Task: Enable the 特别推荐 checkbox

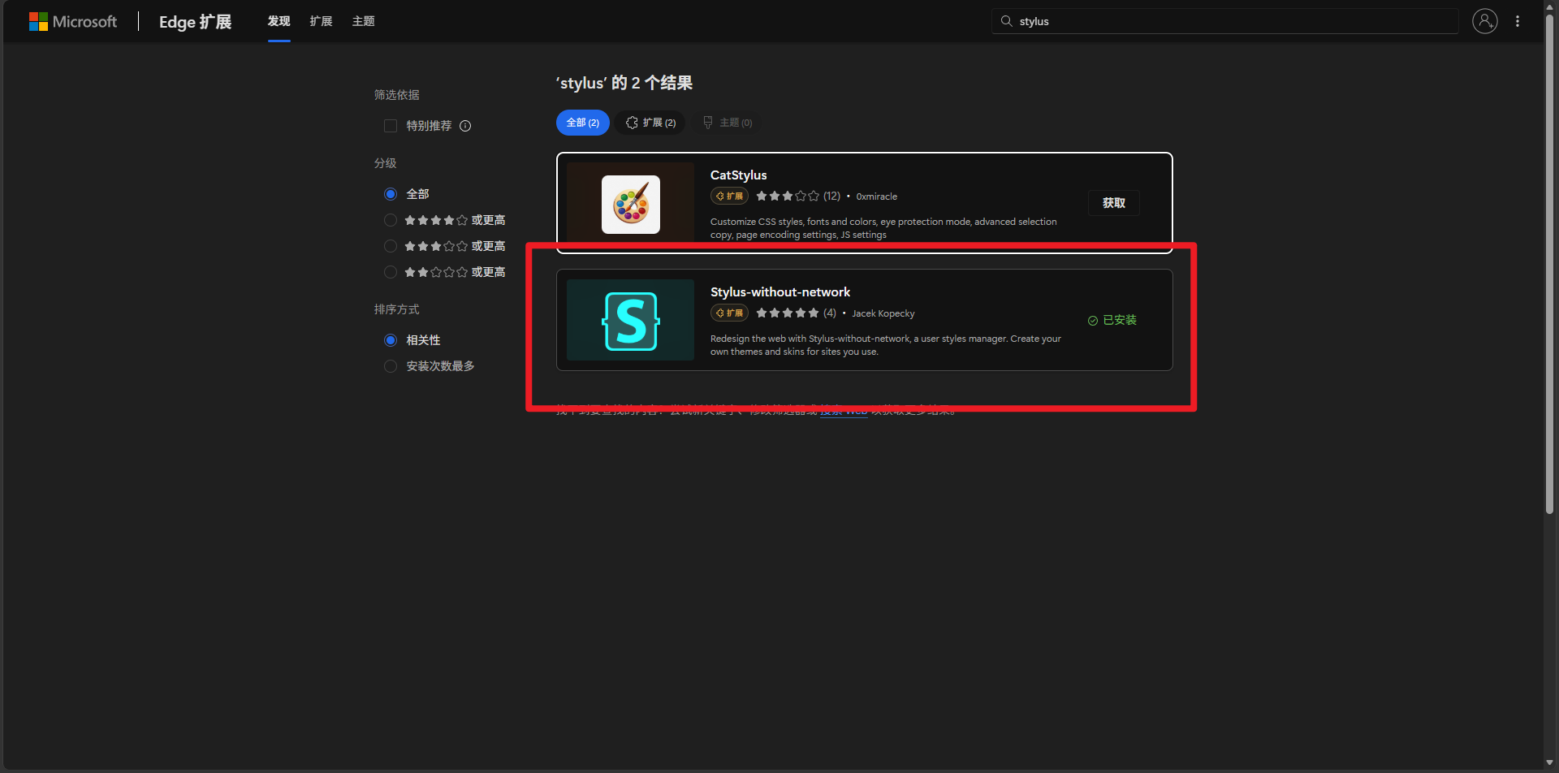Action: pos(391,126)
